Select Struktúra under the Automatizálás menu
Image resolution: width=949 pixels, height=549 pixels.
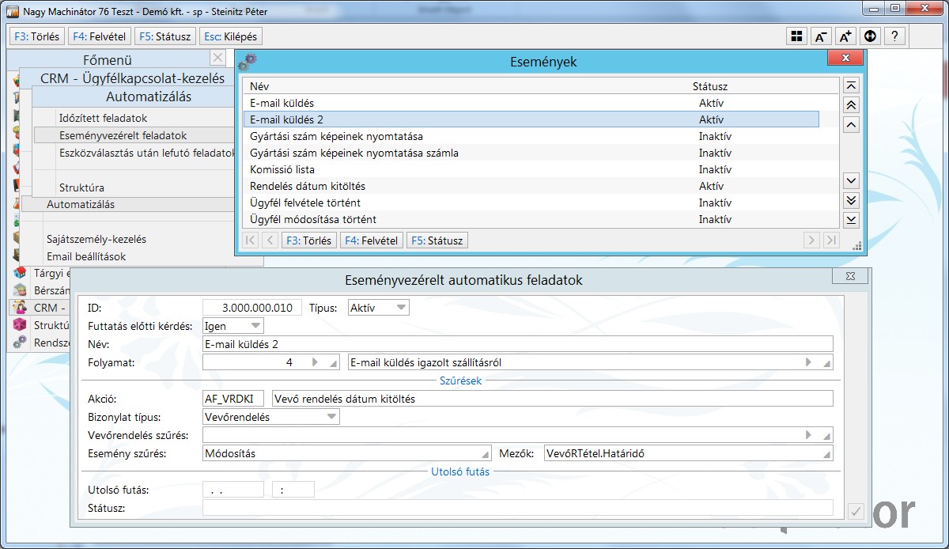(x=81, y=187)
